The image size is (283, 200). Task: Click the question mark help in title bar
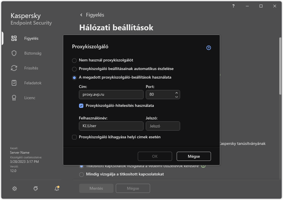233,6
